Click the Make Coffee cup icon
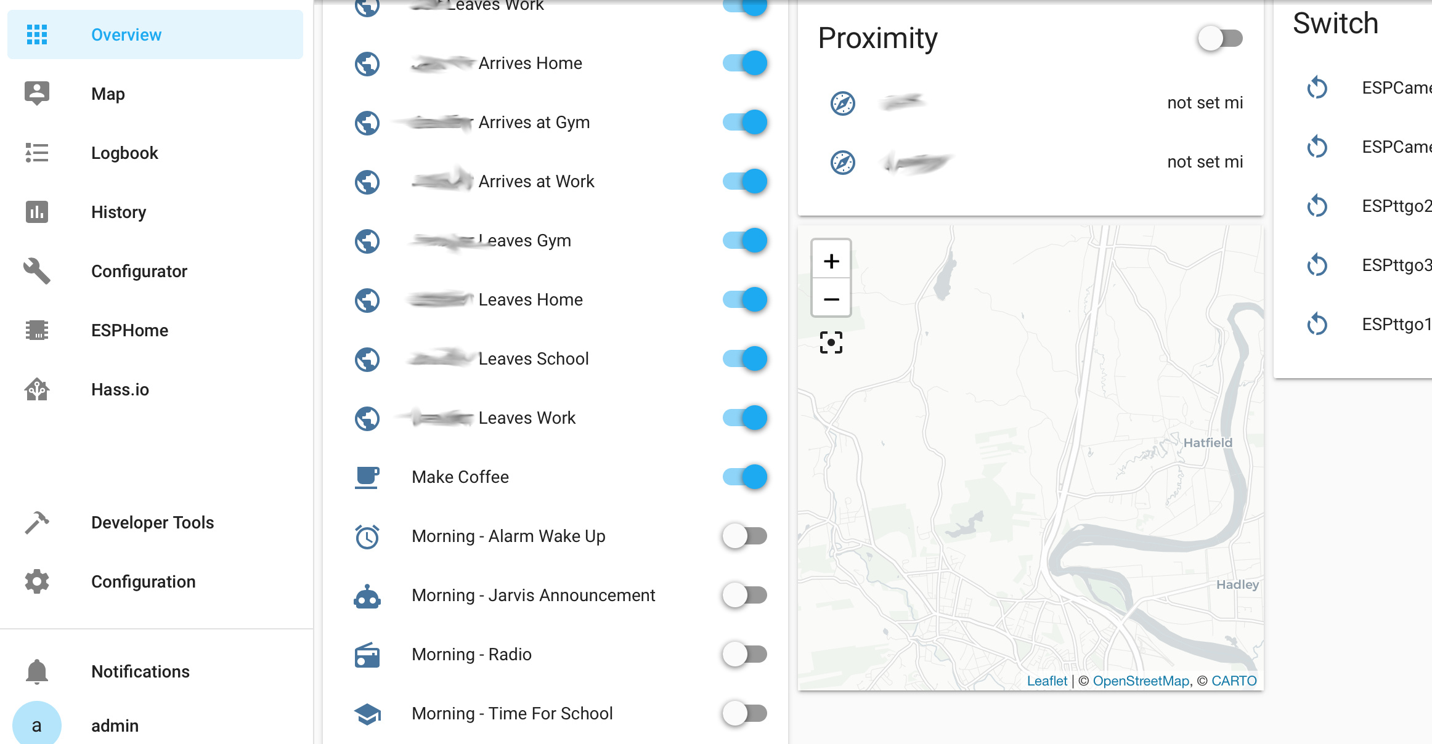 pos(367,477)
